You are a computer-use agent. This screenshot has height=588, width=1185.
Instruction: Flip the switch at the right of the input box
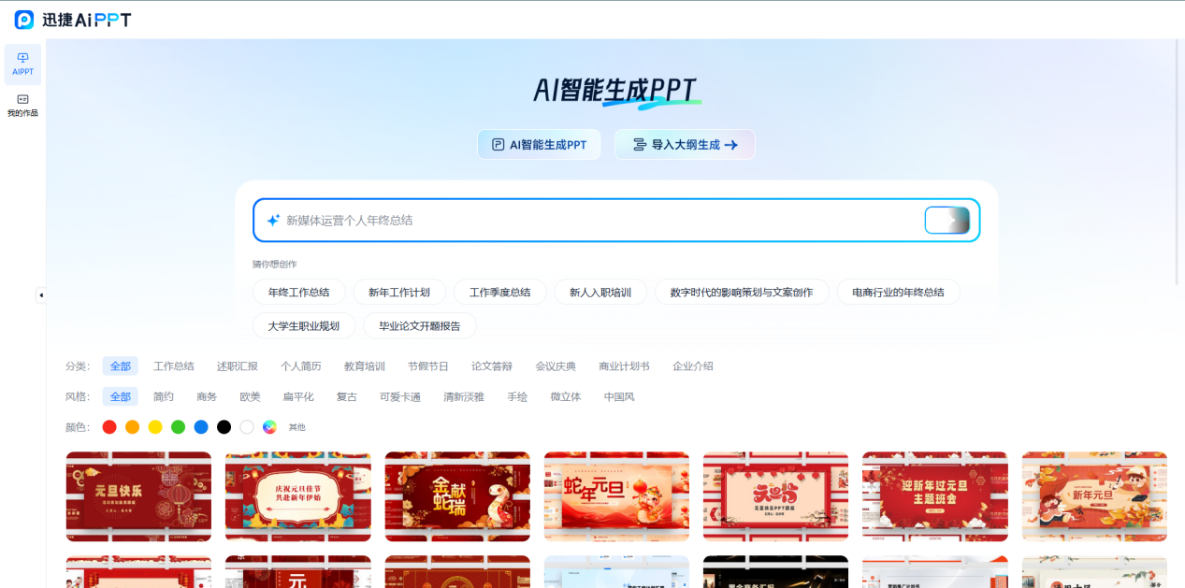click(947, 220)
